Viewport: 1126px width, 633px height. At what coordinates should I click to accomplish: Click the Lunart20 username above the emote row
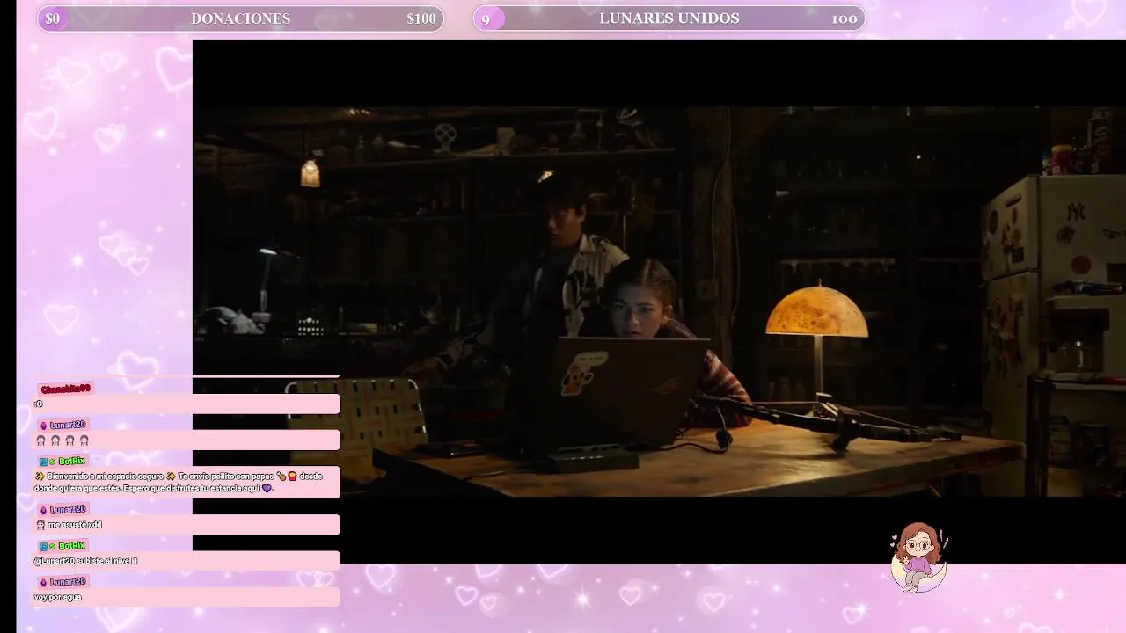point(68,425)
